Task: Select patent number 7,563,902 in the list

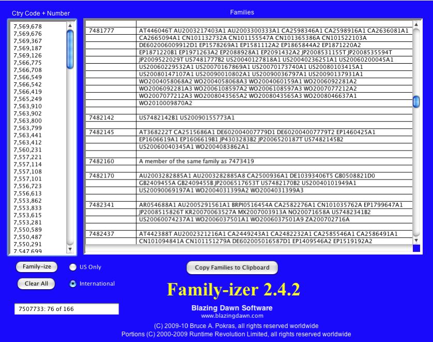Action: click(x=27, y=114)
